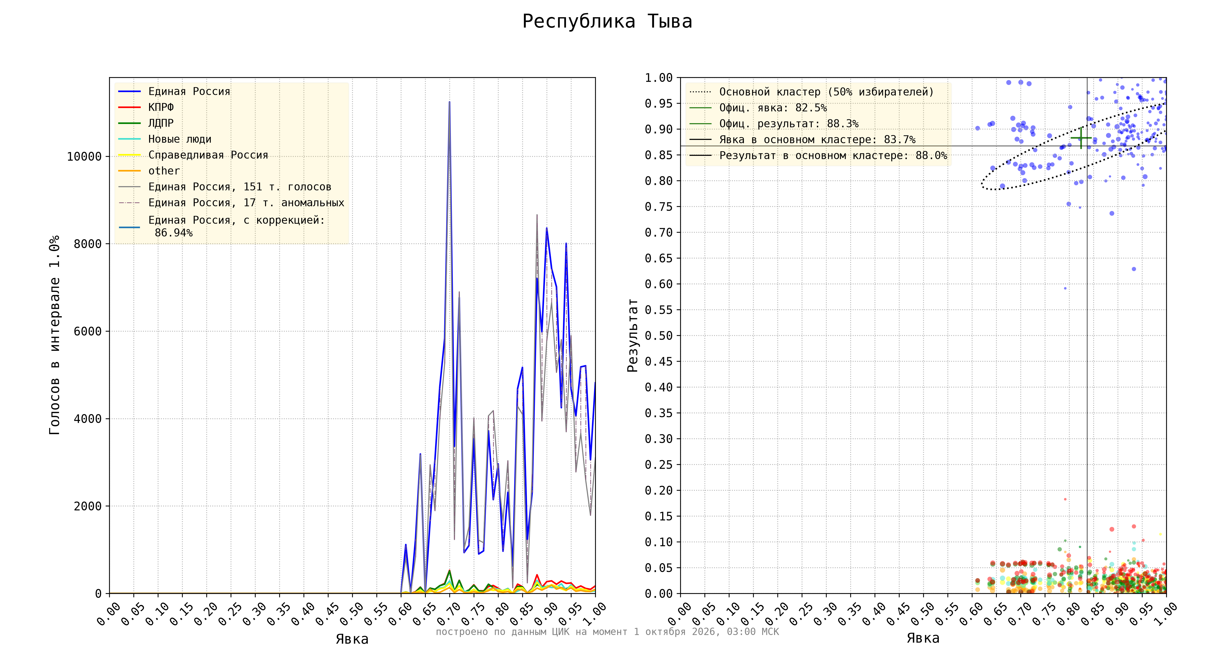Click the green ЛДПР line swatch
Image resolution: width=1215 pixels, height=645 pixels.
129,123
